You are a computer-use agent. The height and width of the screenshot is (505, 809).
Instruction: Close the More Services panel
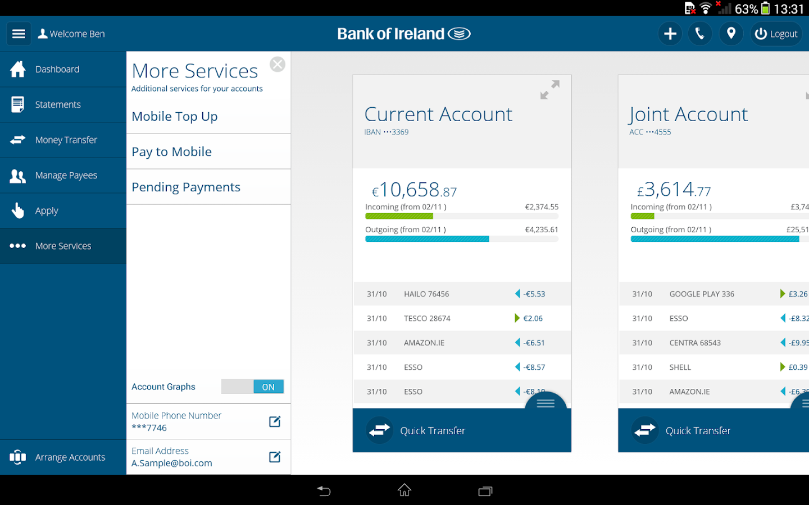pos(278,65)
